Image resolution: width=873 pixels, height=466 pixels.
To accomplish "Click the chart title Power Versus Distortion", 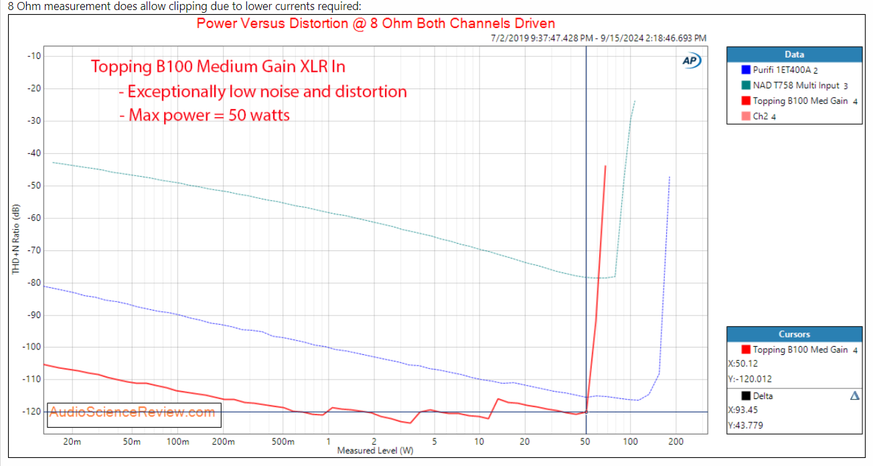I will click(376, 23).
